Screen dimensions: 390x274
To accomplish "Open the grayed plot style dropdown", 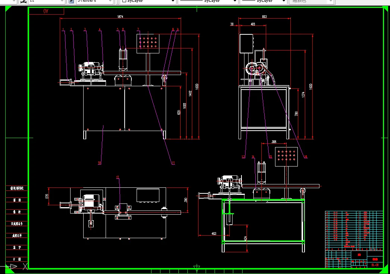I will [311, 1].
